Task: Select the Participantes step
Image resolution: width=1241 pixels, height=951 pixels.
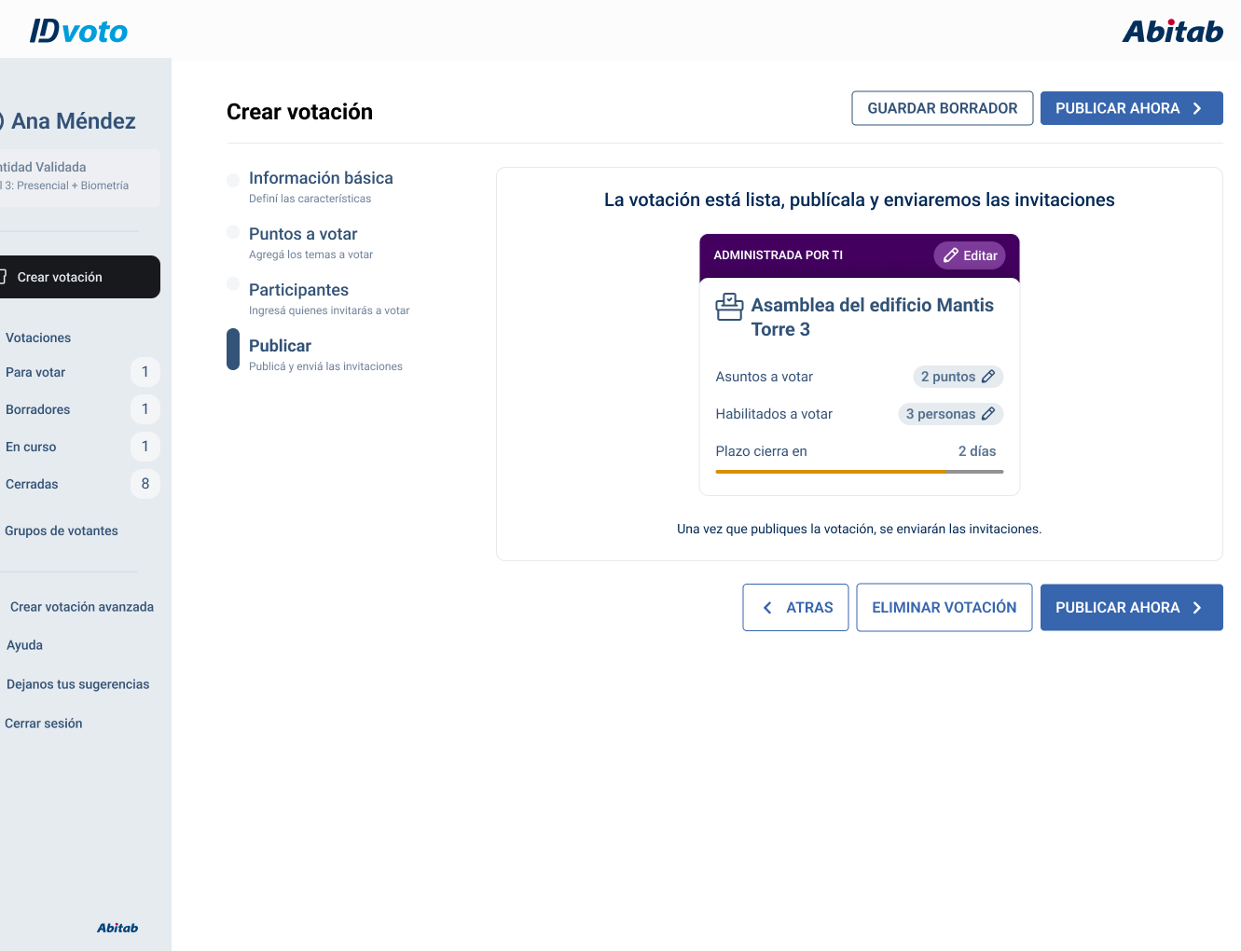Action: 298,290
